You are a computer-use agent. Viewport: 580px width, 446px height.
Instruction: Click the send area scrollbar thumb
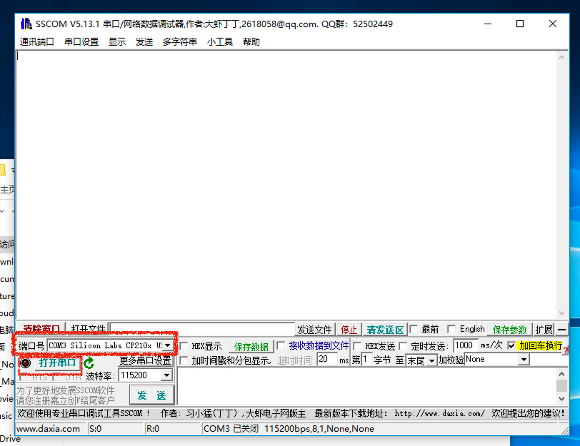click(x=561, y=386)
